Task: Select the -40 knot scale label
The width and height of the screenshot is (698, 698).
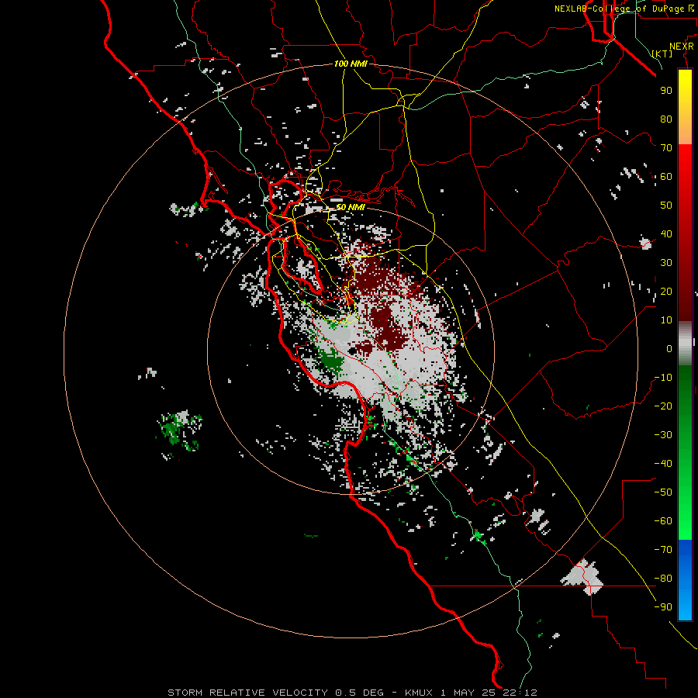Action: coord(663,464)
